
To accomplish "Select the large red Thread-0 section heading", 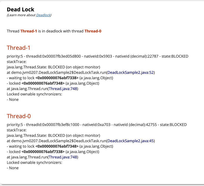I will [19, 116].
